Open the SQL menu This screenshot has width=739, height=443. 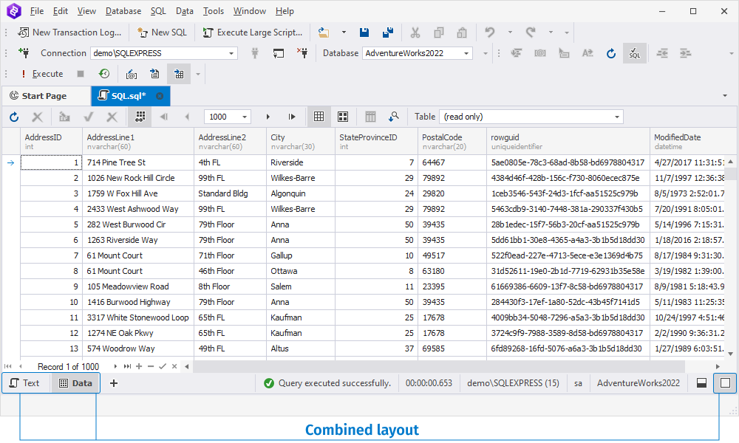158,11
